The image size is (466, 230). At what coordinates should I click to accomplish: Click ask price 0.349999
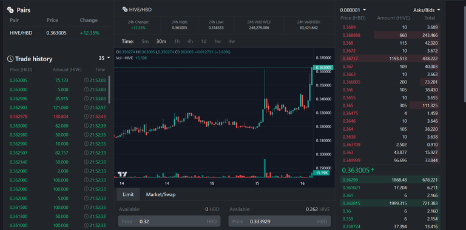351,160
